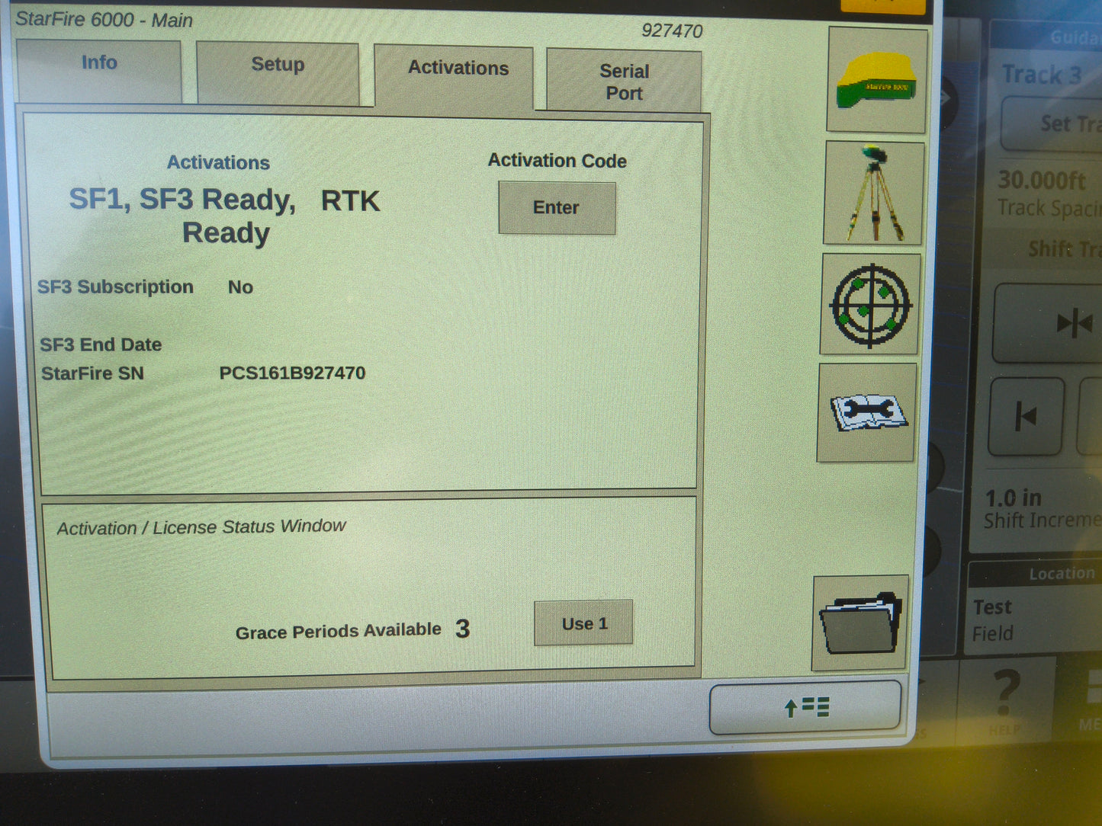The width and height of the screenshot is (1102, 826).
Task: Select the RTK base station tripod icon
Action: pyautogui.click(x=872, y=193)
